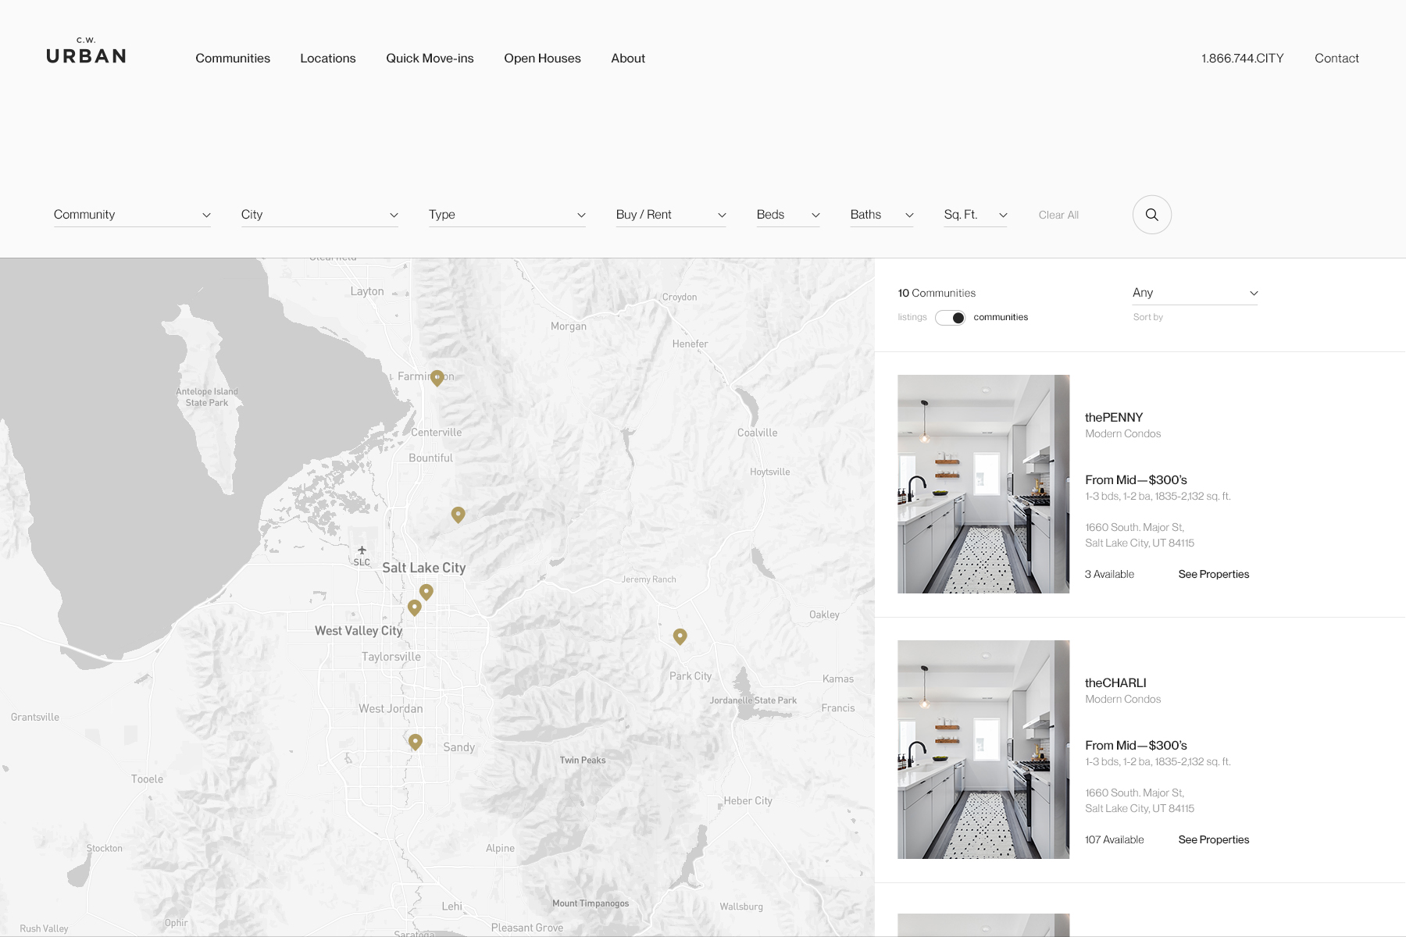
Task: Click See Properties for thePENNY
Action: (1214, 575)
